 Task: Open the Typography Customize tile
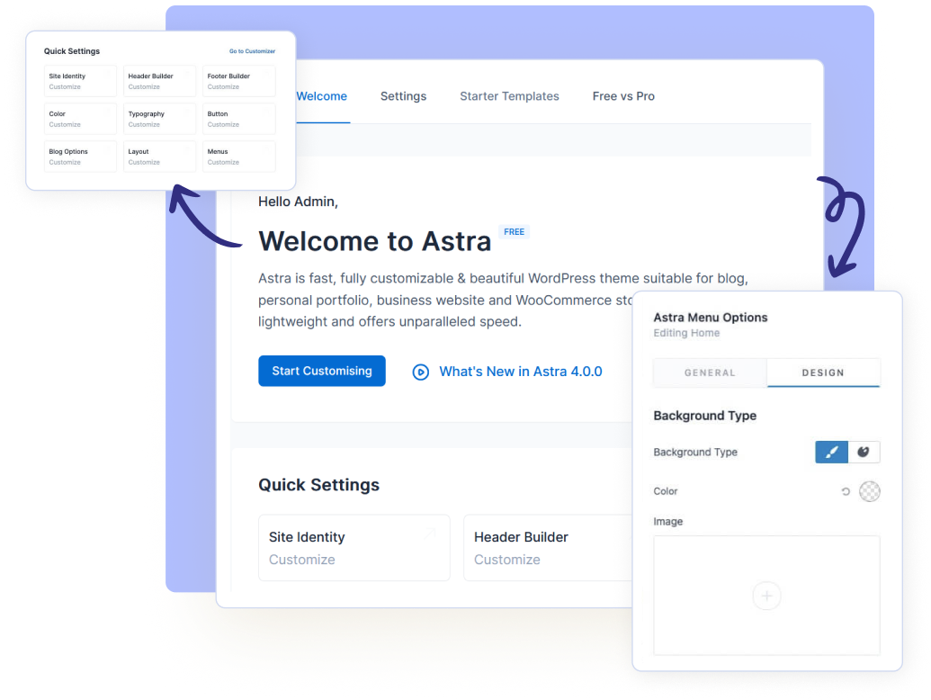(160, 119)
